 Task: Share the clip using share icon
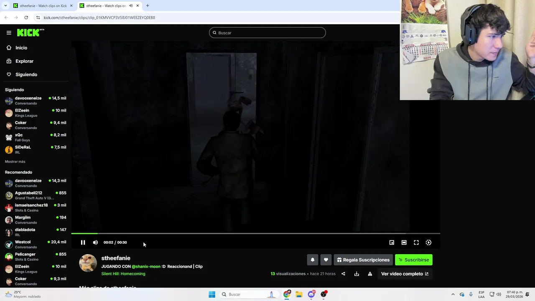pos(343,274)
